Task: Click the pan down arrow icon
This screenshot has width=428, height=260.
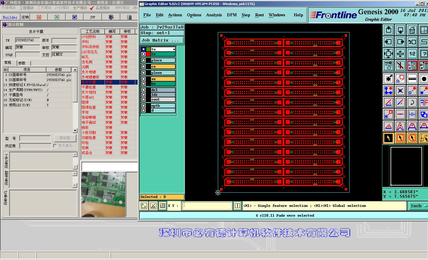Action: click(x=400, y=30)
